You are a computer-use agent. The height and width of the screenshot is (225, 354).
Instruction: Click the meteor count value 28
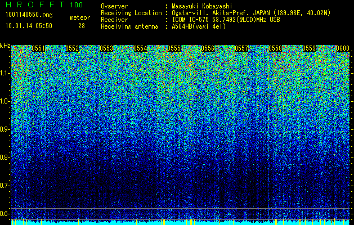[82, 26]
